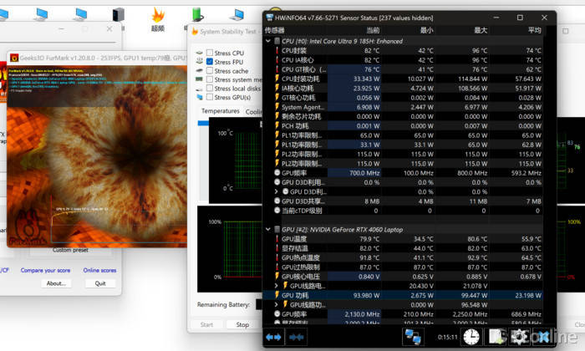Collapse the NVIDIA GeForce RTX 4060 Laptop group
585x351 pixels.
point(269,228)
